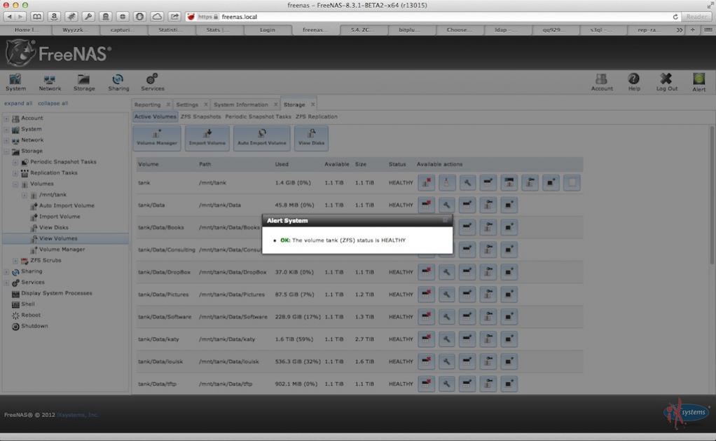
Task: Select Shell in the left tree
Action: 28,304
